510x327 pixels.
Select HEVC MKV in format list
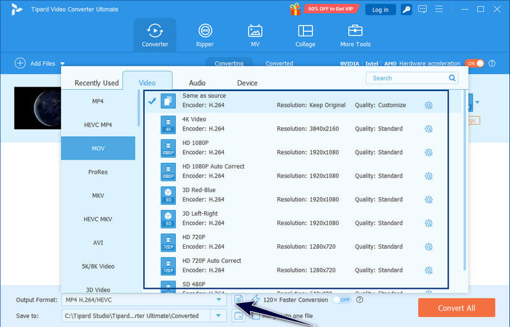[x=98, y=219]
